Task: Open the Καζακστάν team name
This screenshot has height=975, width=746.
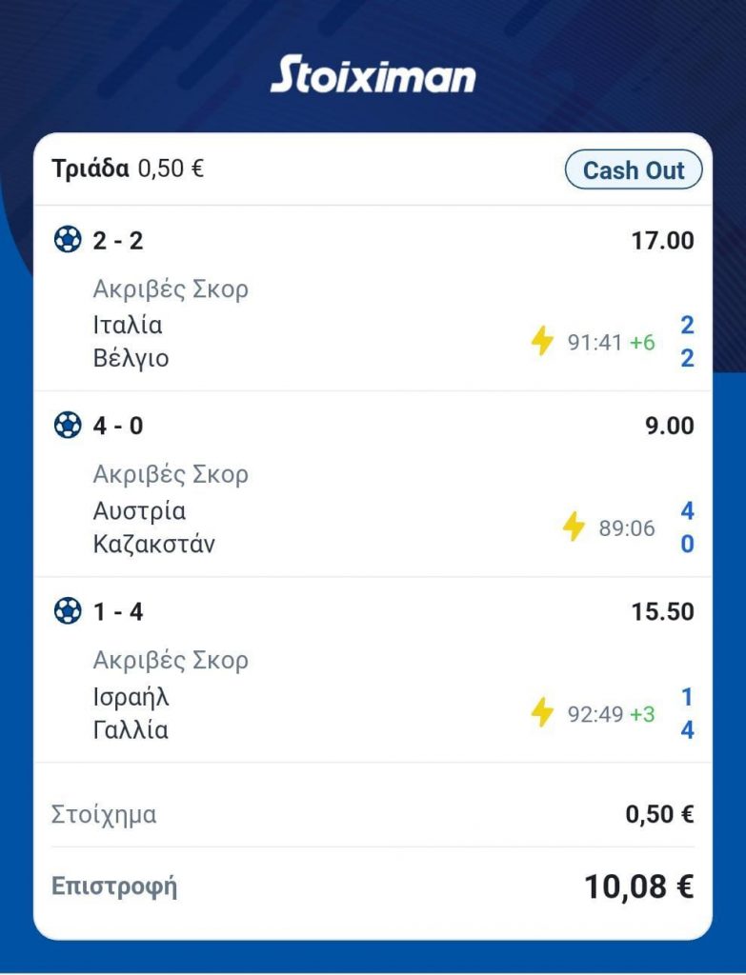Action: (x=153, y=545)
